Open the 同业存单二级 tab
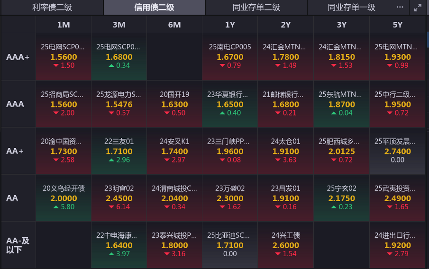The width and height of the screenshot is (429, 269). click(256, 8)
